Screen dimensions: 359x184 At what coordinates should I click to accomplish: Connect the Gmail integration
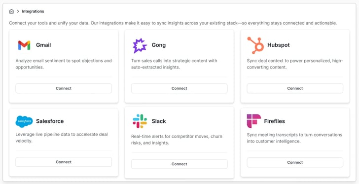(64, 88)
